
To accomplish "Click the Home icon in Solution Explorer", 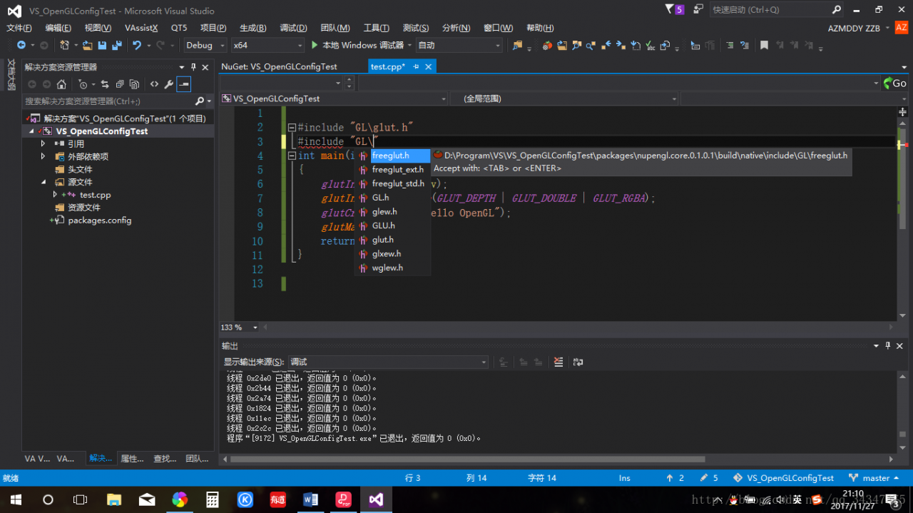I will [61, 84].
